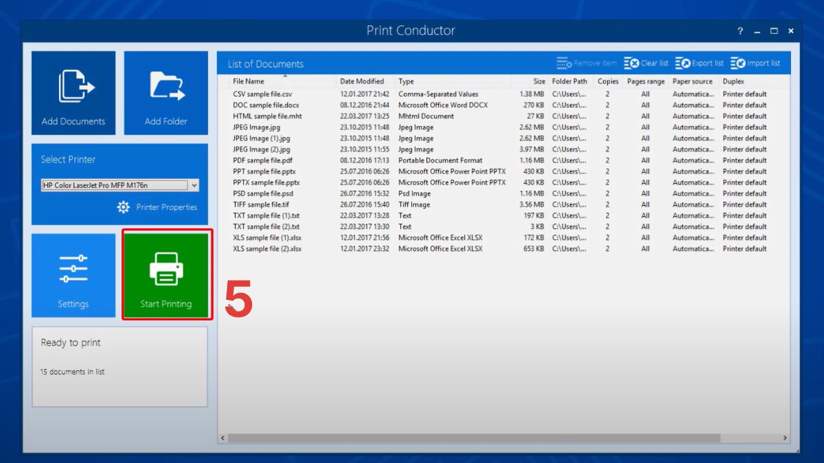Click the Microsoft Office Word DOCX type cell

[443, 105]
